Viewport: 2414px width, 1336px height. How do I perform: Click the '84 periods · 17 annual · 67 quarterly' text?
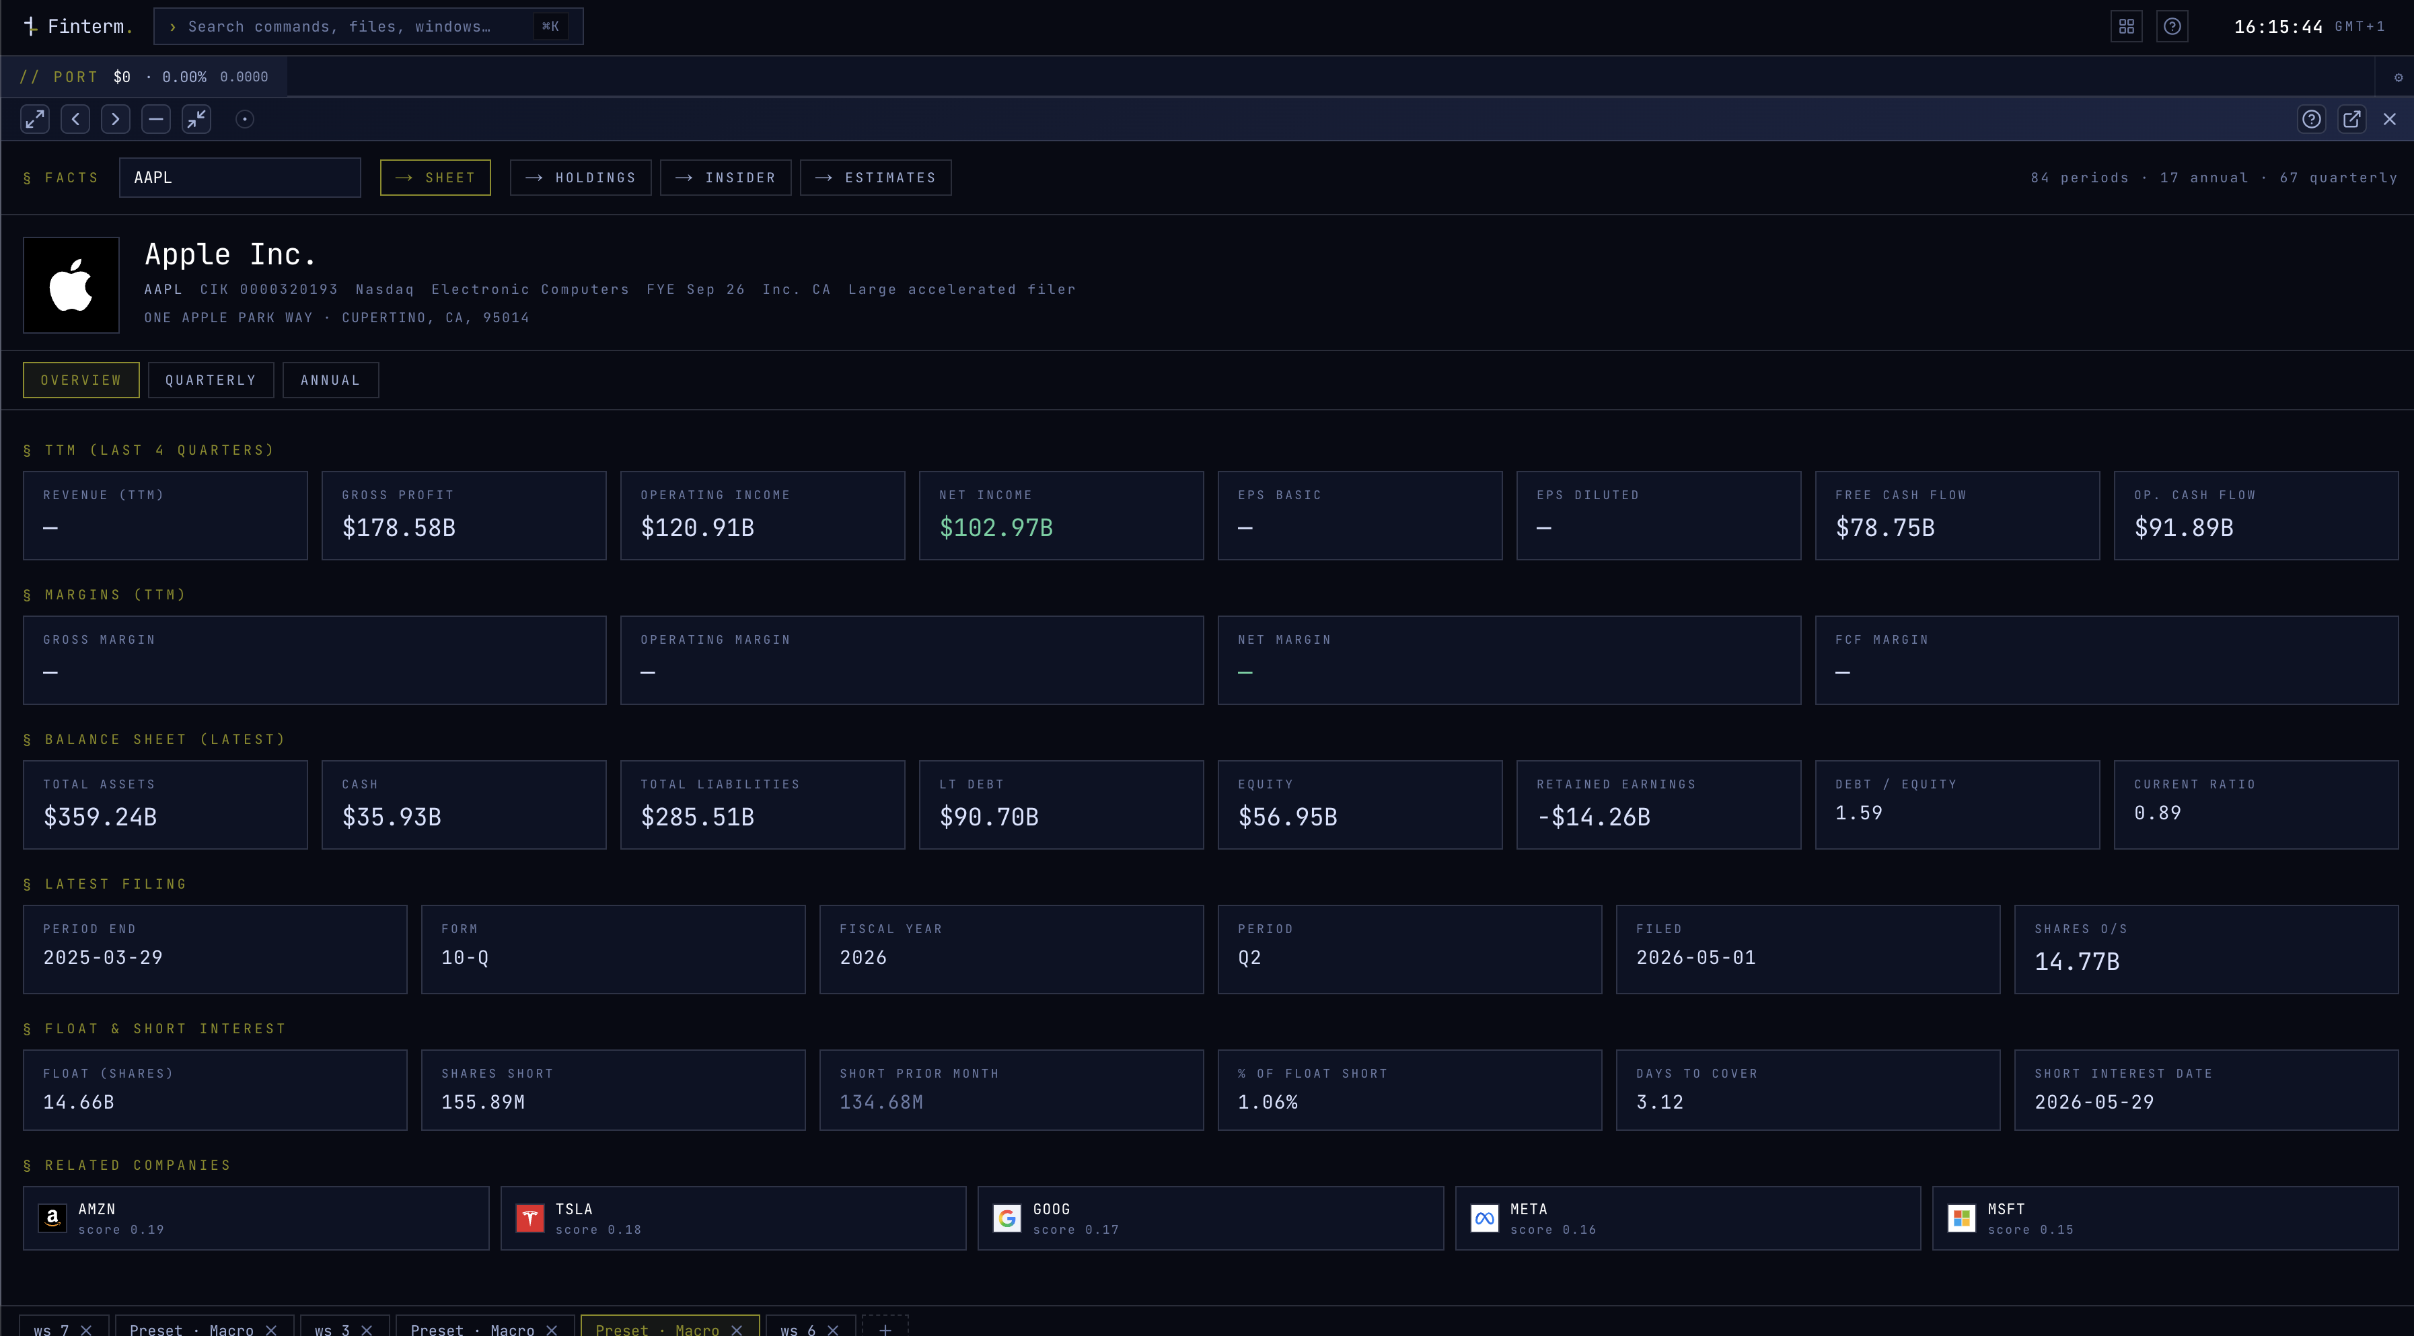pos(2214,177)
